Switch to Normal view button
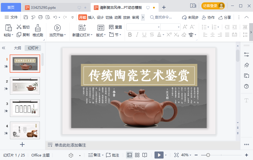Viewport: 253px width, 160px height. (129, 155)
